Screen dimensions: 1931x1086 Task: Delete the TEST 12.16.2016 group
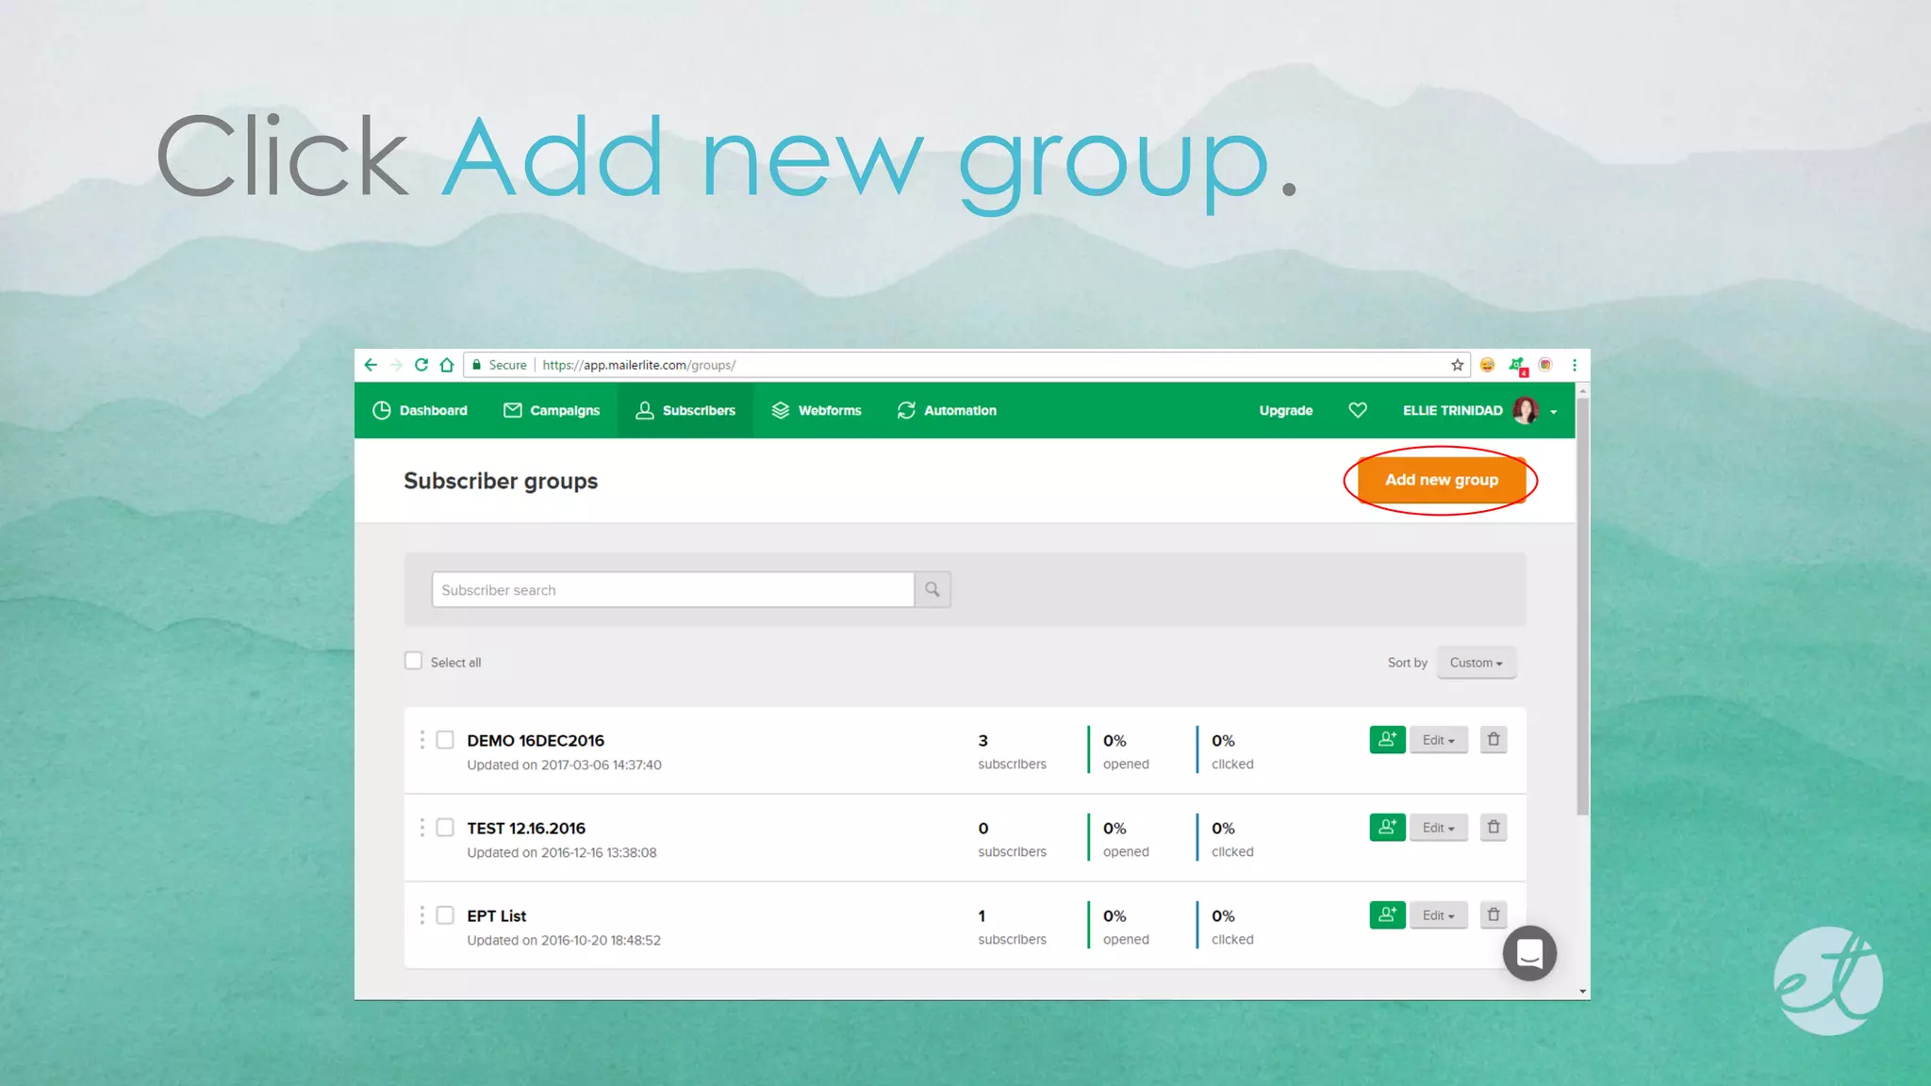[x=1494, y=828]
